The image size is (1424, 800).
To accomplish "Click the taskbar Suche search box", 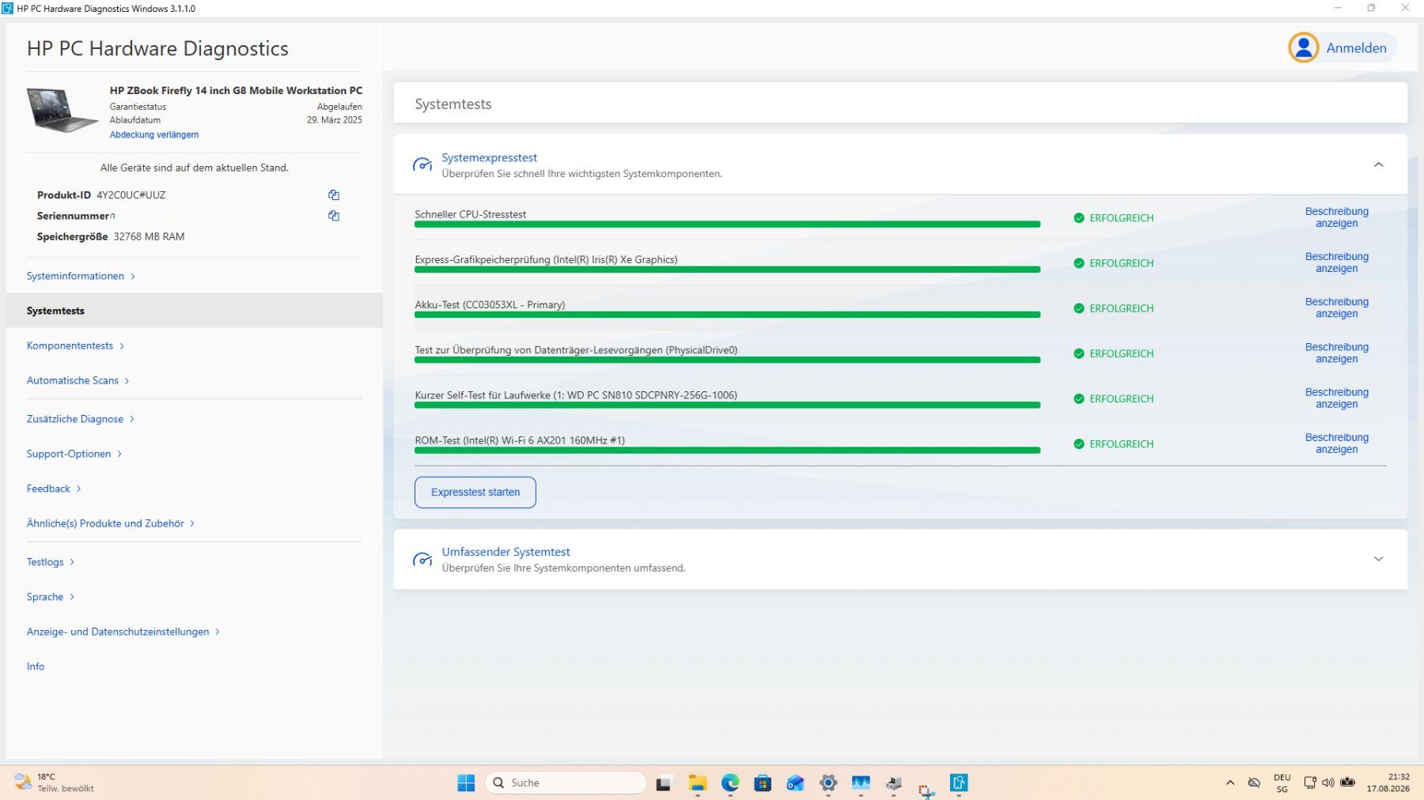I will click(x=566, y=783).
